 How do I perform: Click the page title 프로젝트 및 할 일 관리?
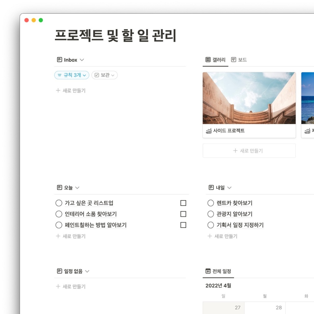115,35
